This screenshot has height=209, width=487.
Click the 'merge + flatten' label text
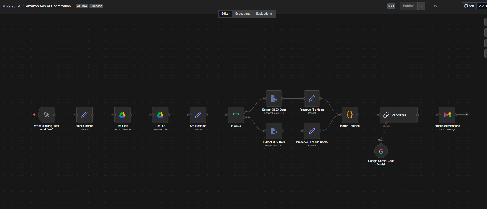point(350,126)
